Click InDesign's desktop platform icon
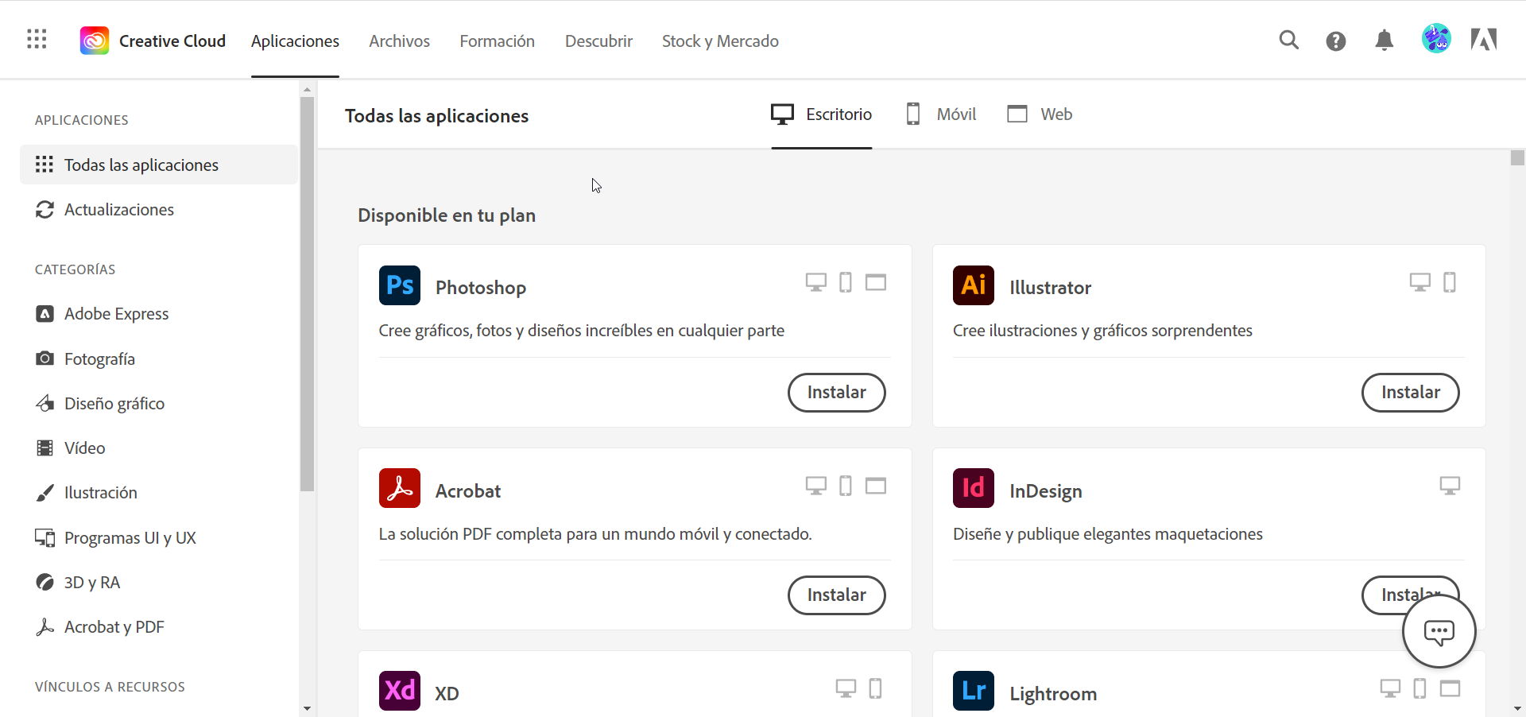1526x717 pixels. [x=1450, y=486]
